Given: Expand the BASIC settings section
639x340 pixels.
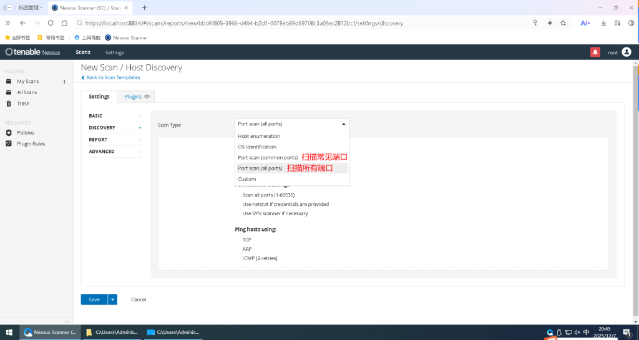Looking at the screenshot, I should [115, 116].
